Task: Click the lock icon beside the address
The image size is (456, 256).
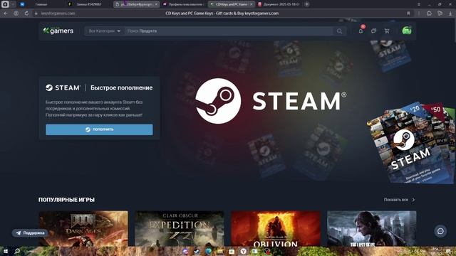Action: 36,14
